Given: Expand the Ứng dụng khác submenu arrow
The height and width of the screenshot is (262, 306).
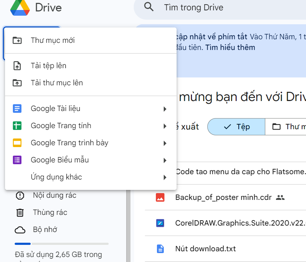Looking at the screenshot, I should click(x=165, y=177).
